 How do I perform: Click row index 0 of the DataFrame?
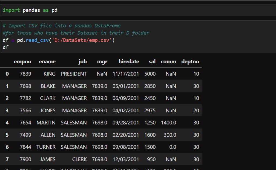click(x=7, y=74)
